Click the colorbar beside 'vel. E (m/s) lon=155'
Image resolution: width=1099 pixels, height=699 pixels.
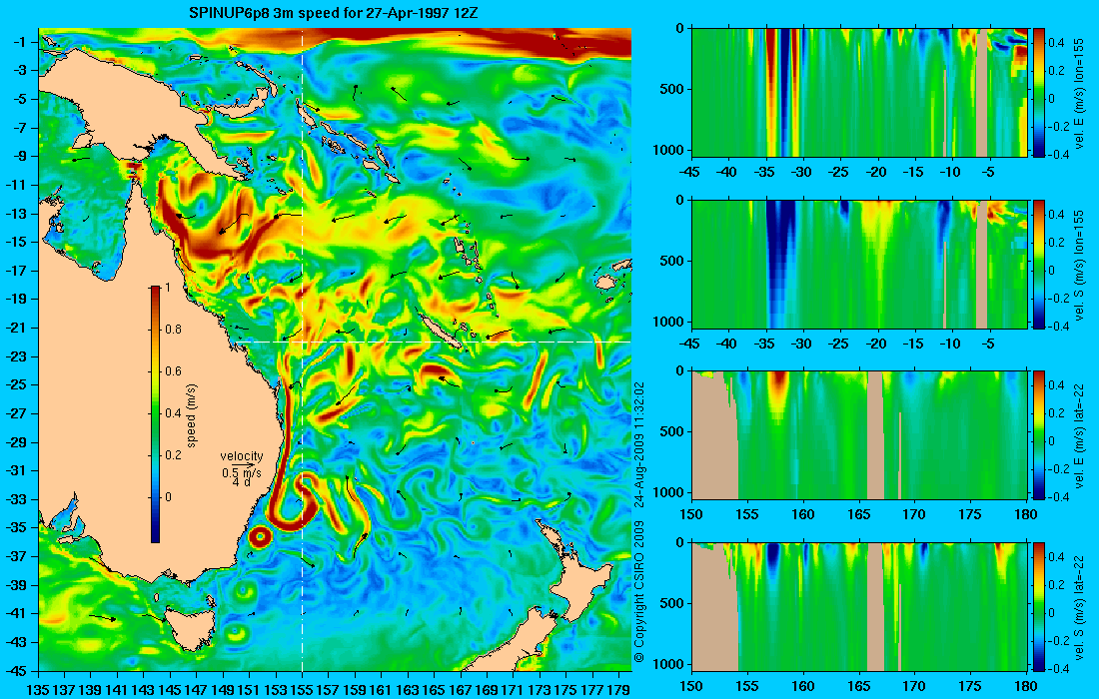click(1039, 92)
